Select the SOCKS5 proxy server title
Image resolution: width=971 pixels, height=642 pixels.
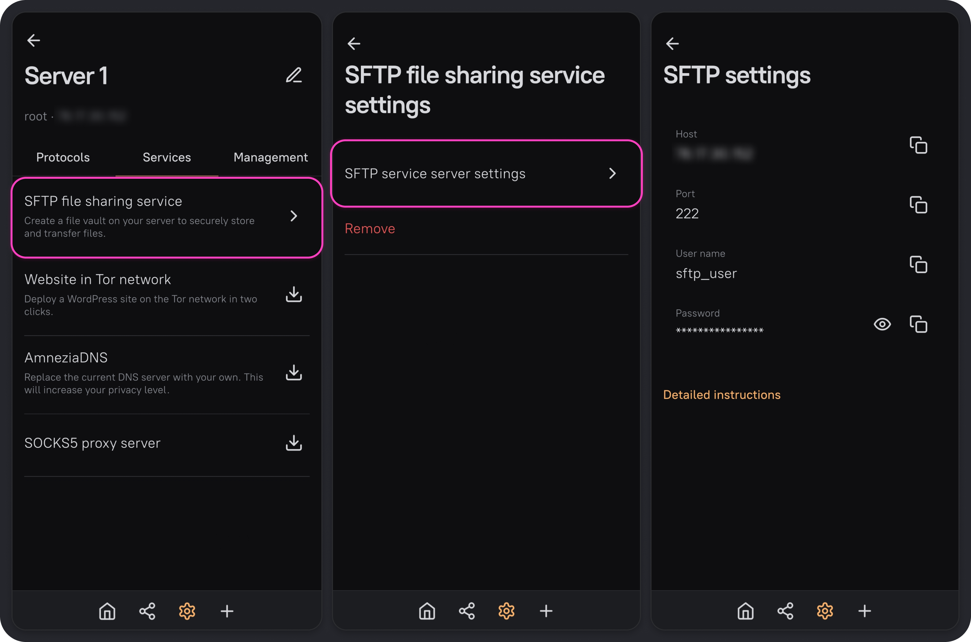point(92,443)
